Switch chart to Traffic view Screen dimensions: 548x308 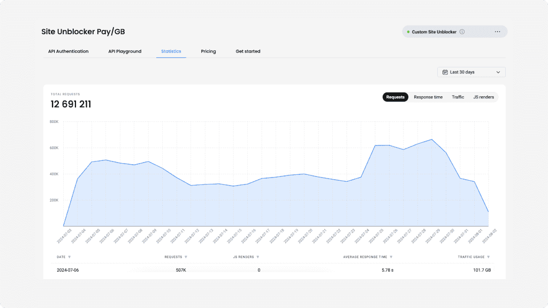pos(458,97)
